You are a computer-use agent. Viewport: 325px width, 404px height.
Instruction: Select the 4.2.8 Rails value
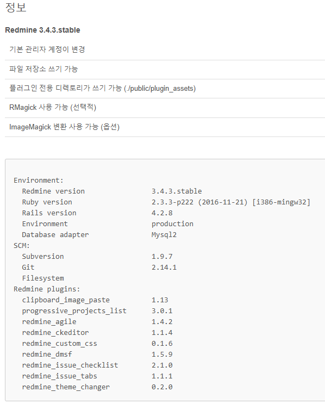pos(162,213)
